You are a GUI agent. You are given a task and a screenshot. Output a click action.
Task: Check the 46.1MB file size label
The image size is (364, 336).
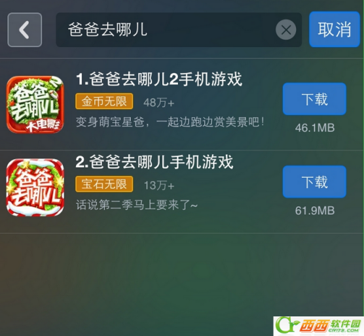click(x=315, y=128)
